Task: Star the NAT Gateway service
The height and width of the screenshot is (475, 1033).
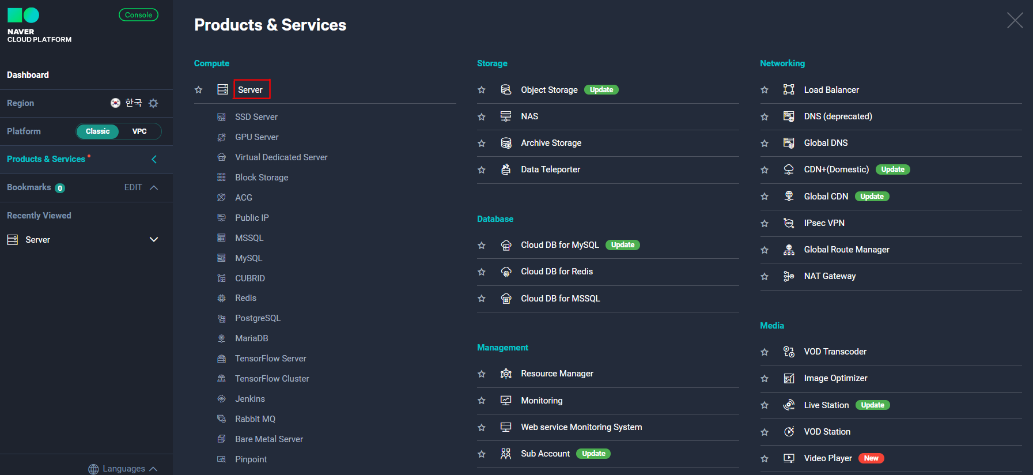Action: tap(765, 277)
